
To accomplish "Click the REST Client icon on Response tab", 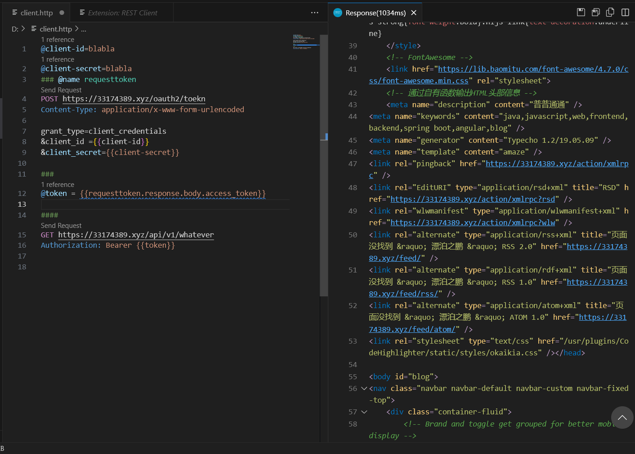I will pyautogui.click(x=338, y=13).
